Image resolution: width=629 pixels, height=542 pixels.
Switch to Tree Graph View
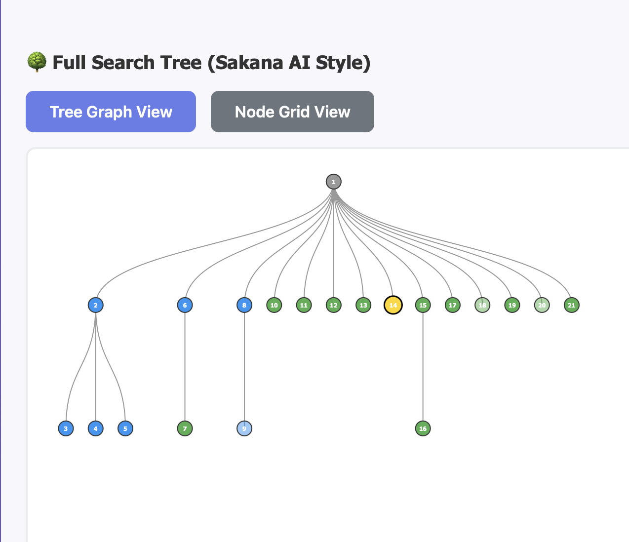(x=111, y=112)
